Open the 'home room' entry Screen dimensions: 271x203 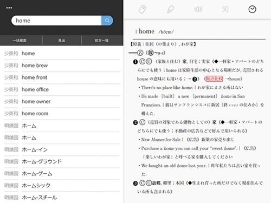62,114
